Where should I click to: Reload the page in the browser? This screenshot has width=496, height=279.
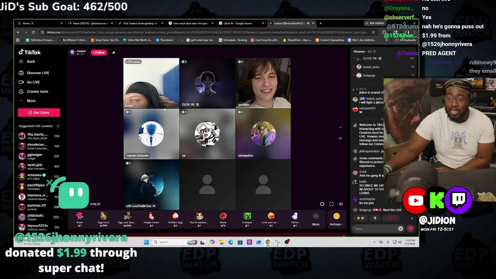click(33, 32)
